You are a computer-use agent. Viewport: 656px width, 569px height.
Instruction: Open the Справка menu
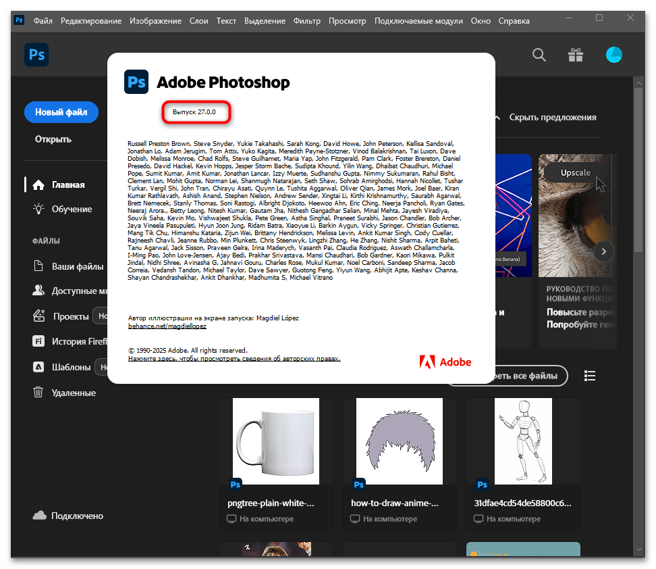514,21
